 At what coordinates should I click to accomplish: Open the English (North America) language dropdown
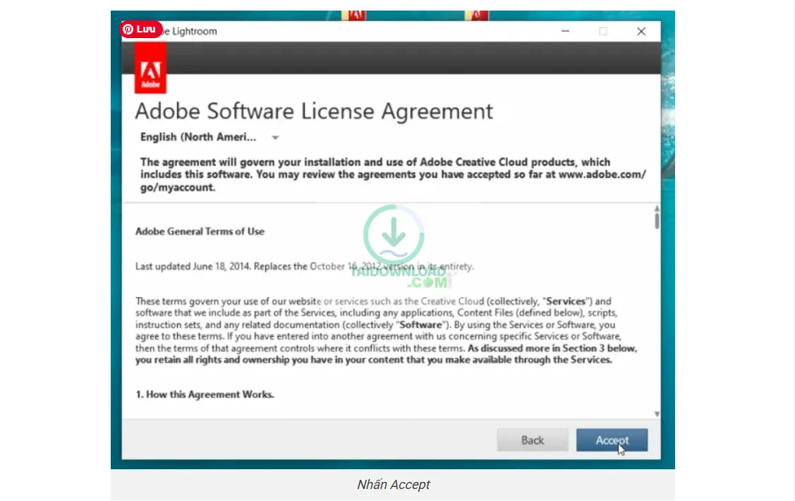click(x=198, y=137)
